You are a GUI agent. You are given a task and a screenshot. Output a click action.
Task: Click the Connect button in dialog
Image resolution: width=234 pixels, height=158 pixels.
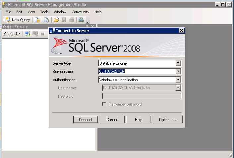coord(86,119)
